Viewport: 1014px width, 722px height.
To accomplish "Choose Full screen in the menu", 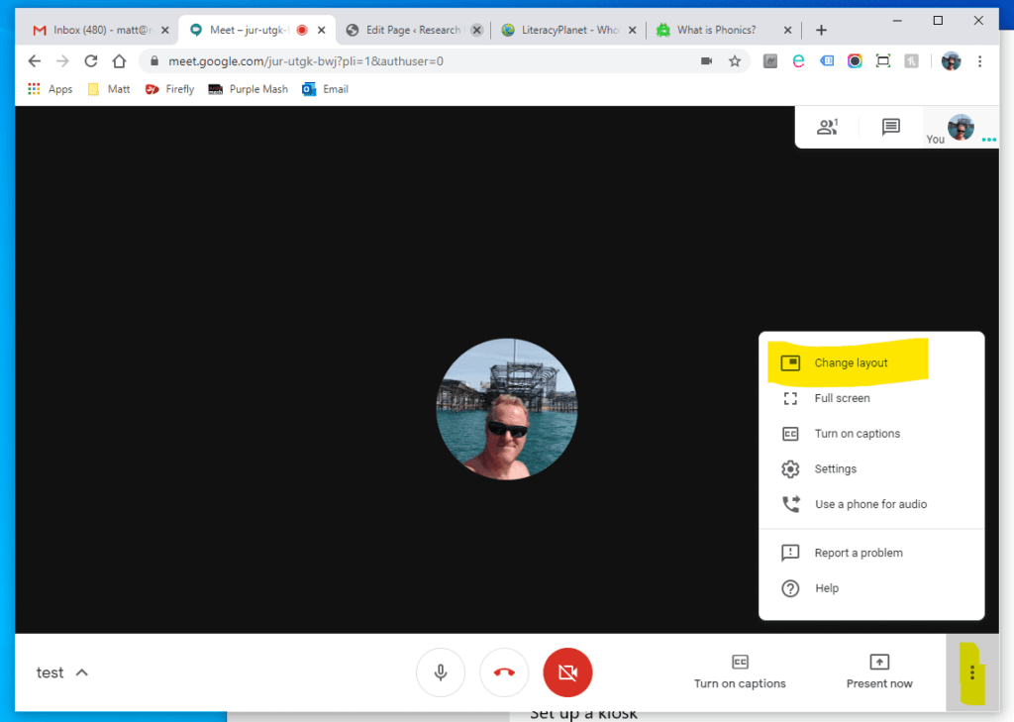I will tap(871, 398).
